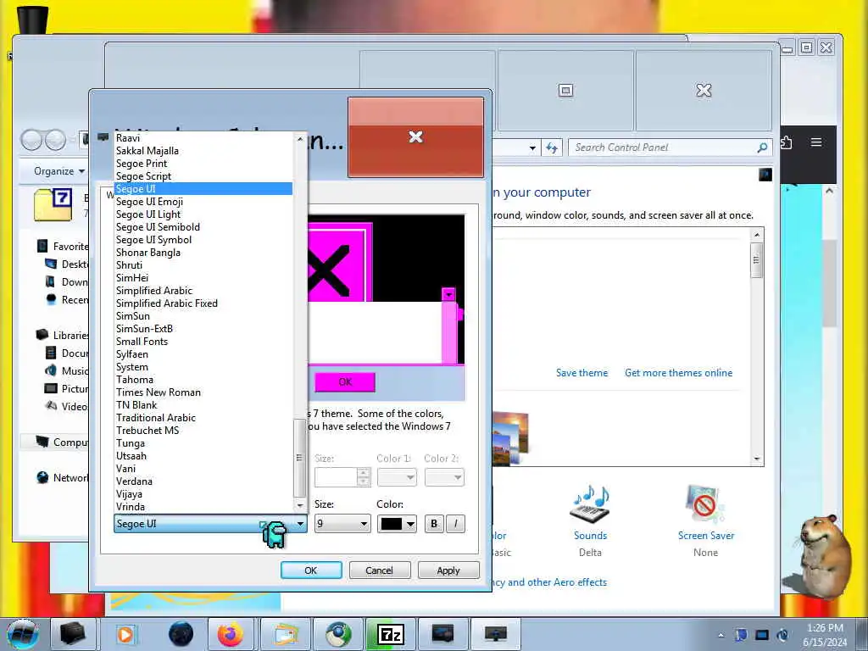
Task: Choose Times New Roman
Action: [203, 392]
